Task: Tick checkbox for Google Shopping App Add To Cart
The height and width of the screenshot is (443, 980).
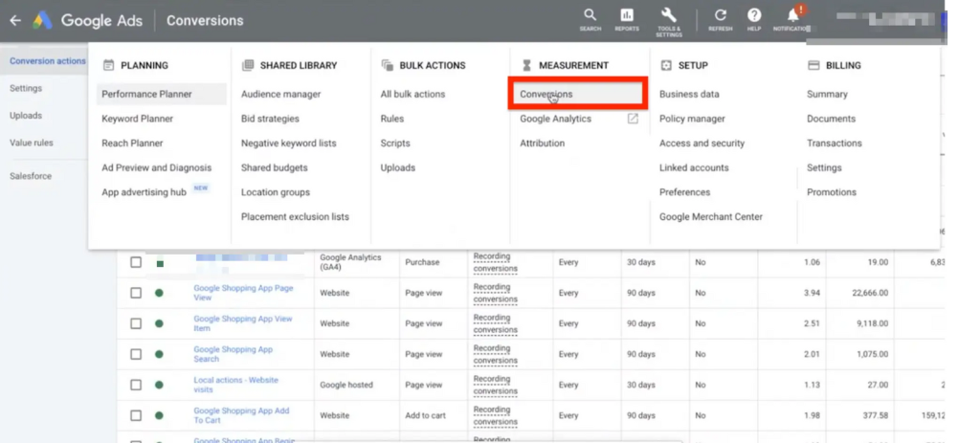Action: (136, 415)
